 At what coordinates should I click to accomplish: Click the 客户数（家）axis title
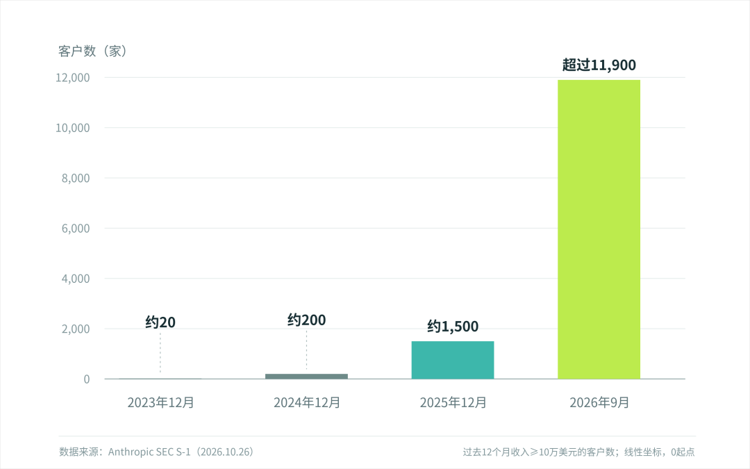(x=93, y=51)
